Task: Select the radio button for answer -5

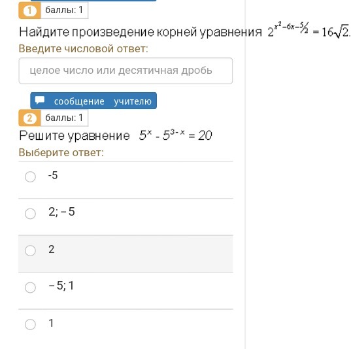Action: 30,176
